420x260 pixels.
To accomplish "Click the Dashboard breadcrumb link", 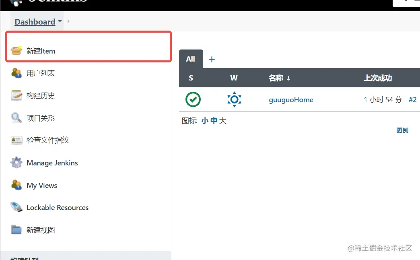I will coord(35,22).
